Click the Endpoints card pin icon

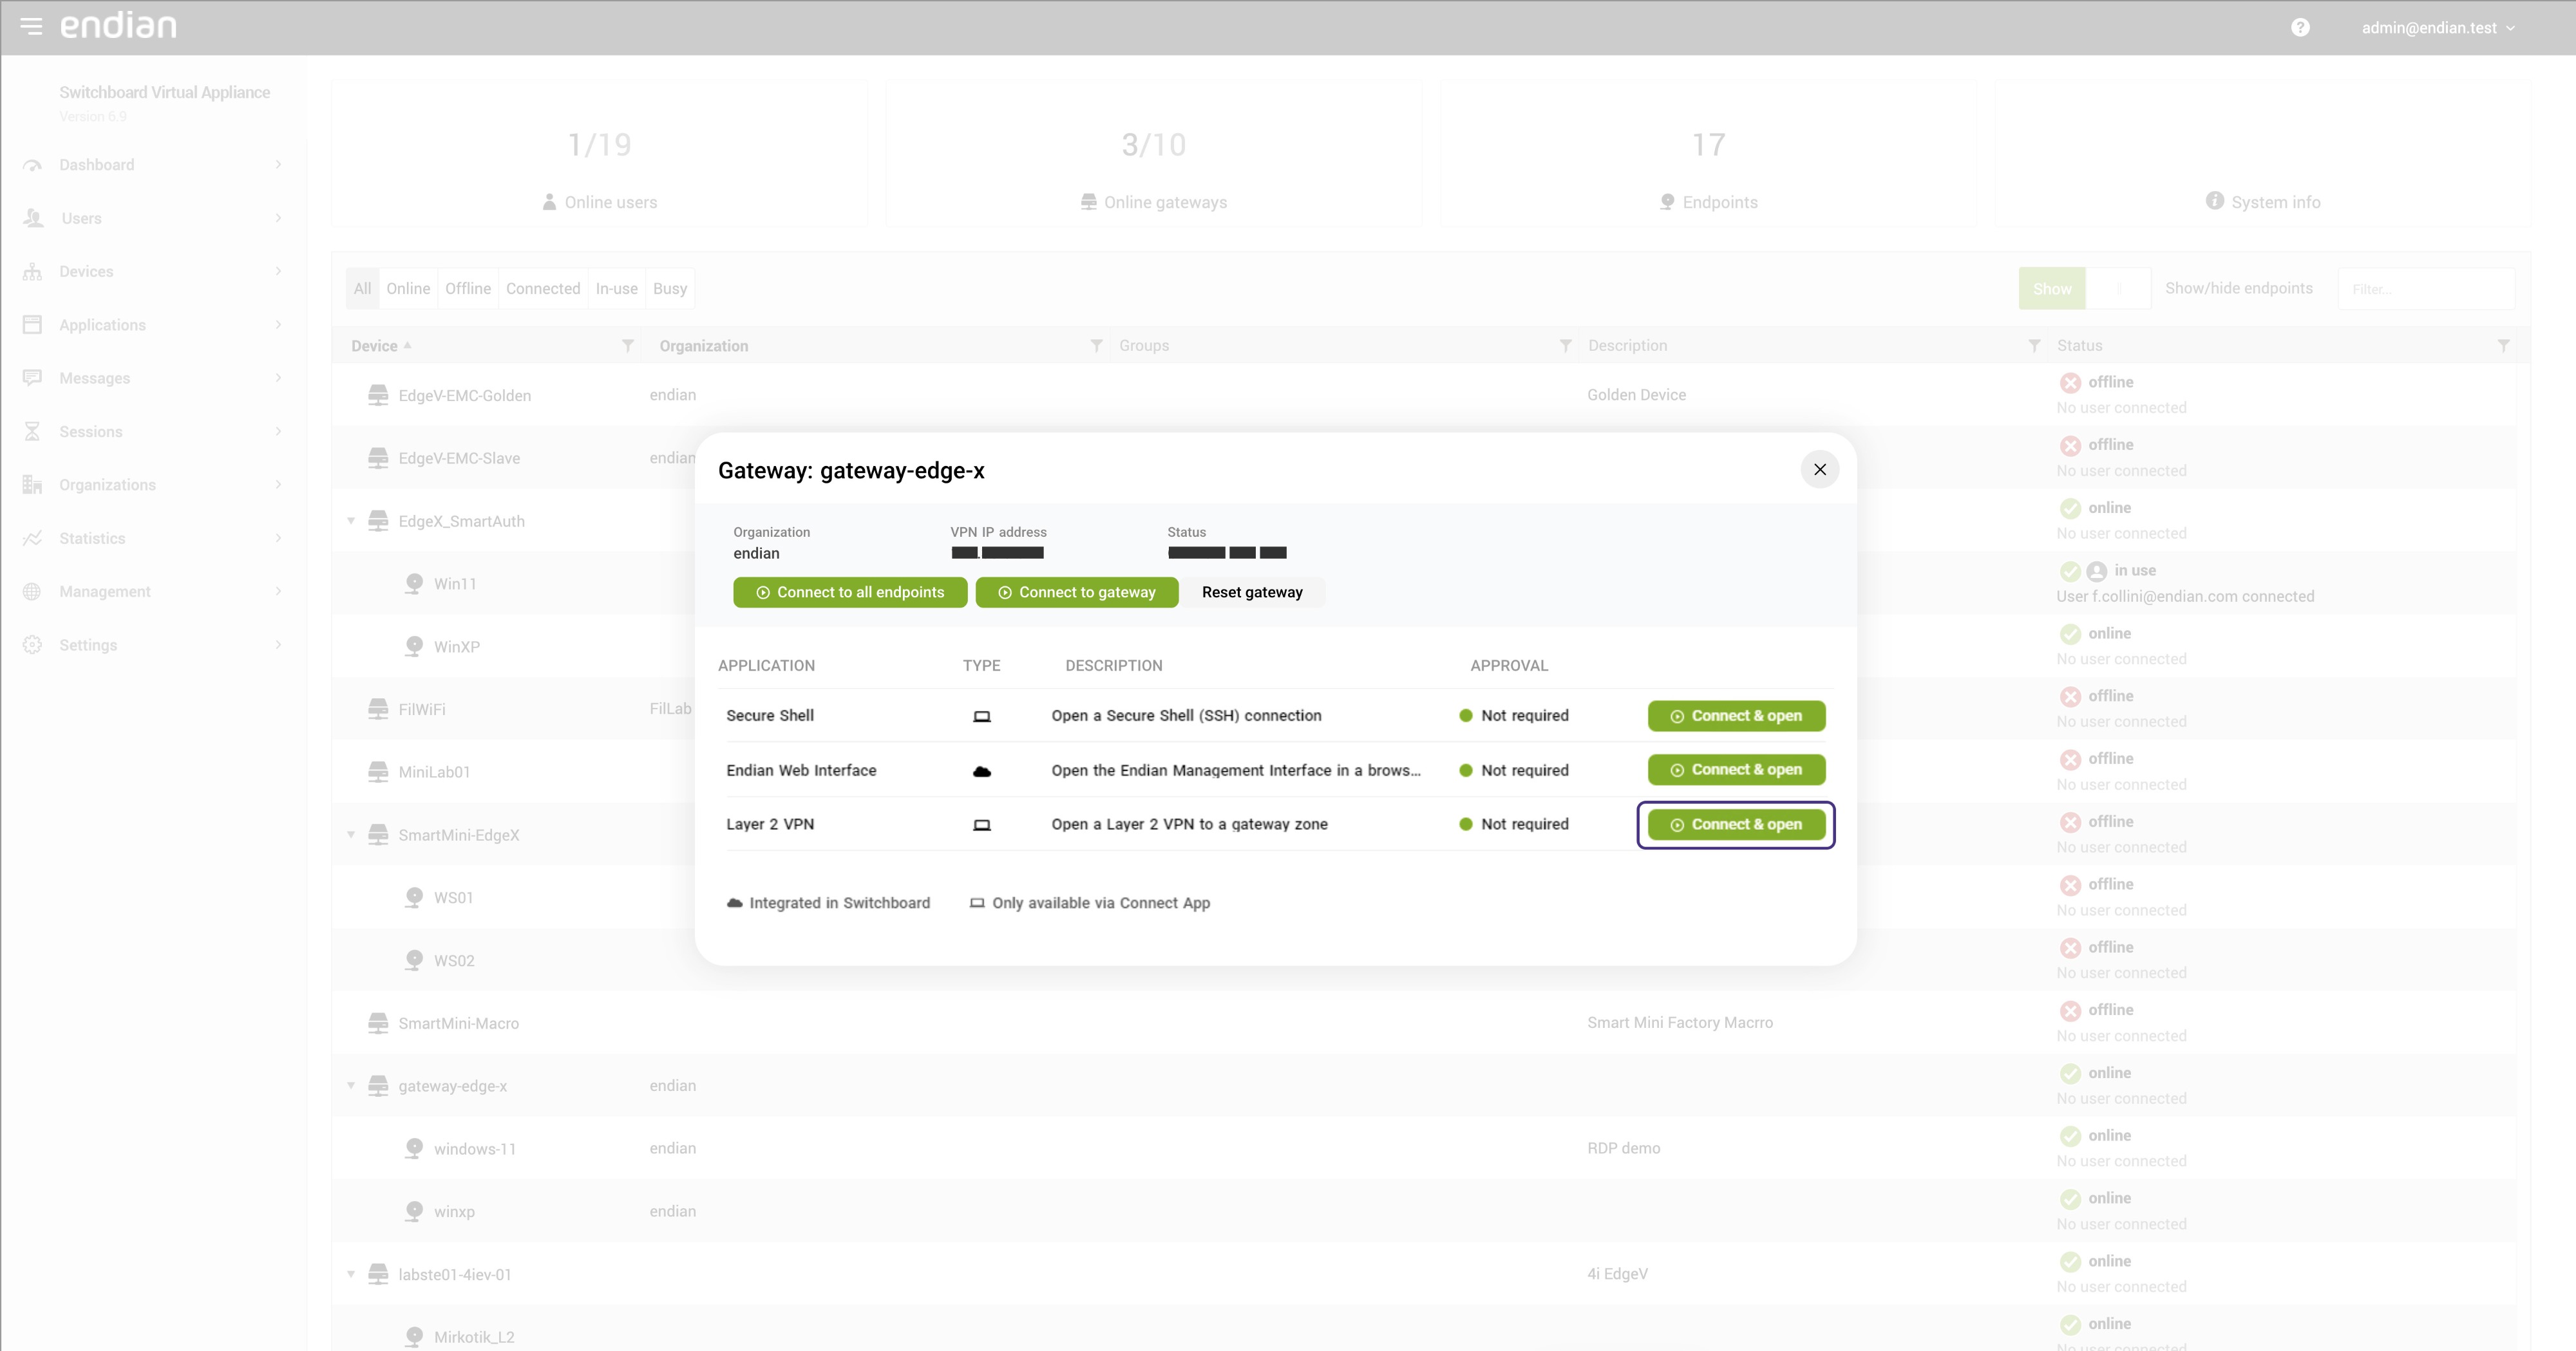(x=1667, y=202)
